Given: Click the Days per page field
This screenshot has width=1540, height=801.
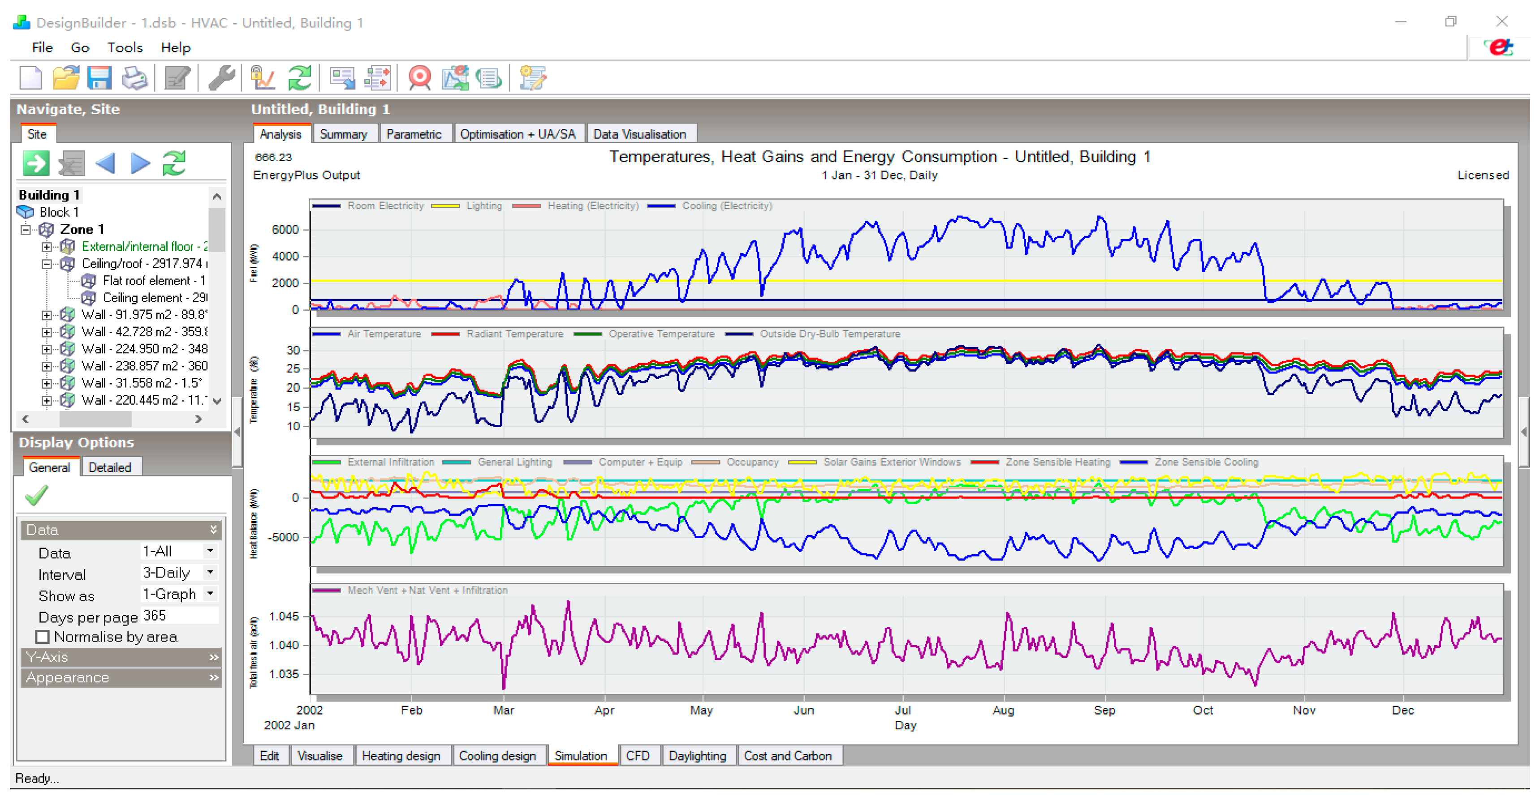Looking at the screenshot, I should 179,615.
